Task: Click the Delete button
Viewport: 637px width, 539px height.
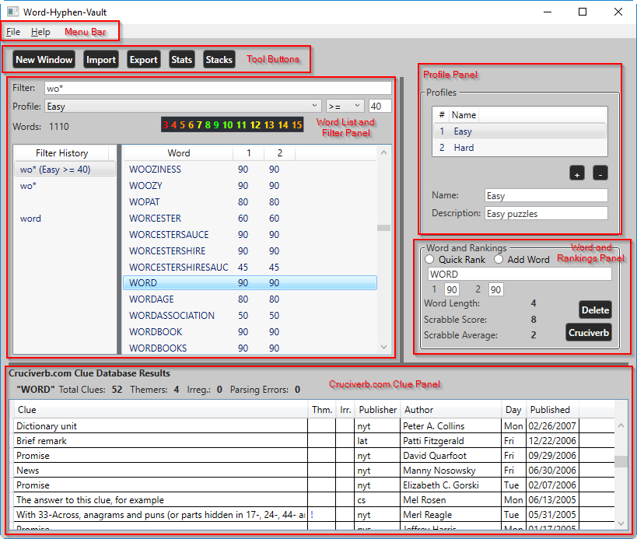Action: (595, 310)
